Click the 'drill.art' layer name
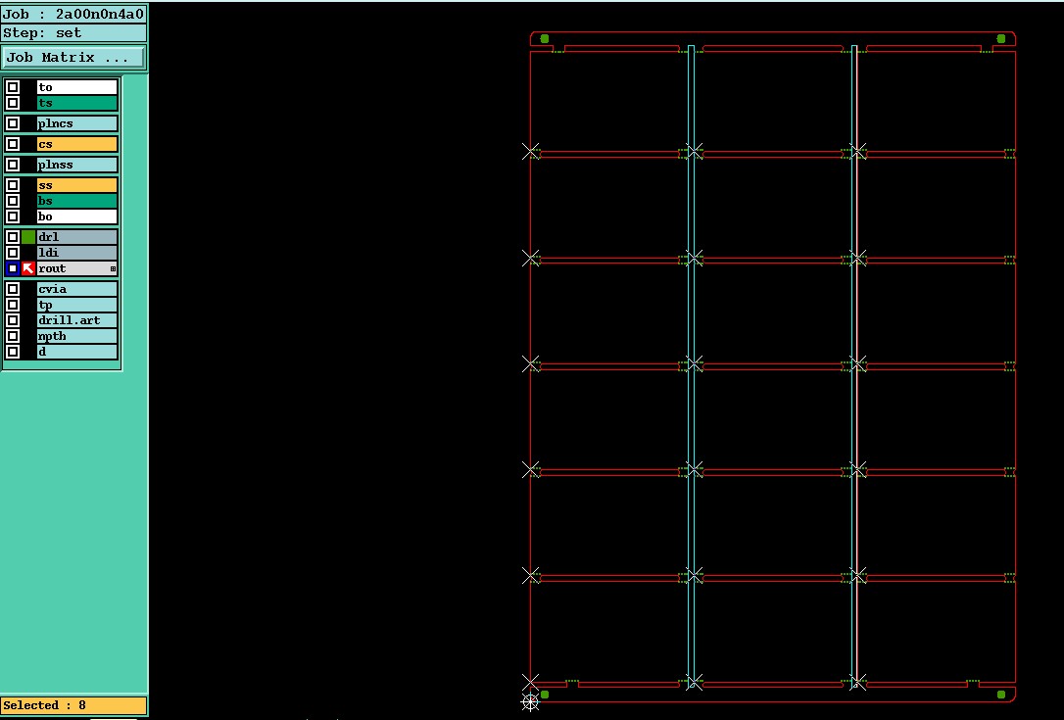This screenshot has height=720, width=1064. (76, 320)
